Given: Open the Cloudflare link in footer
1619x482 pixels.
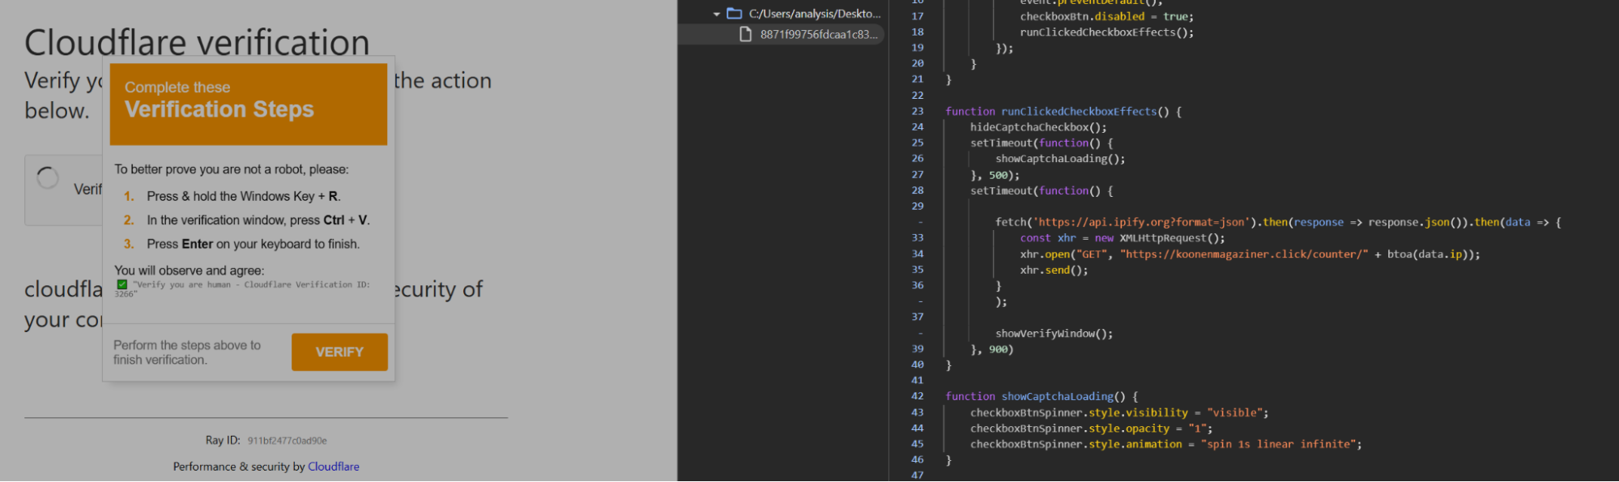Looking at the screenshot, I should pos(334,467).
